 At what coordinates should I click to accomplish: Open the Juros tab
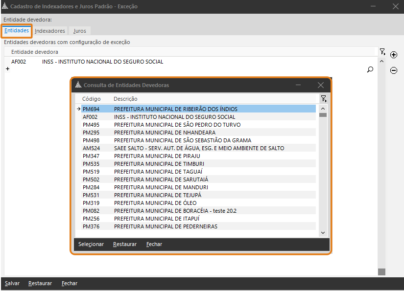click(80, 31)
